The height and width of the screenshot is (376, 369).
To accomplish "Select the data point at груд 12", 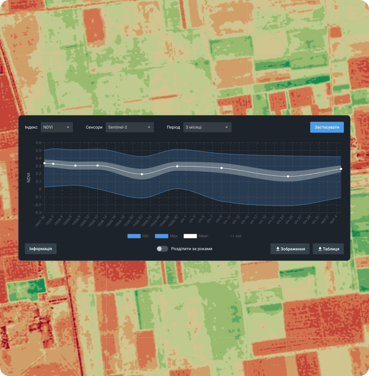I will tap(98, 166).
